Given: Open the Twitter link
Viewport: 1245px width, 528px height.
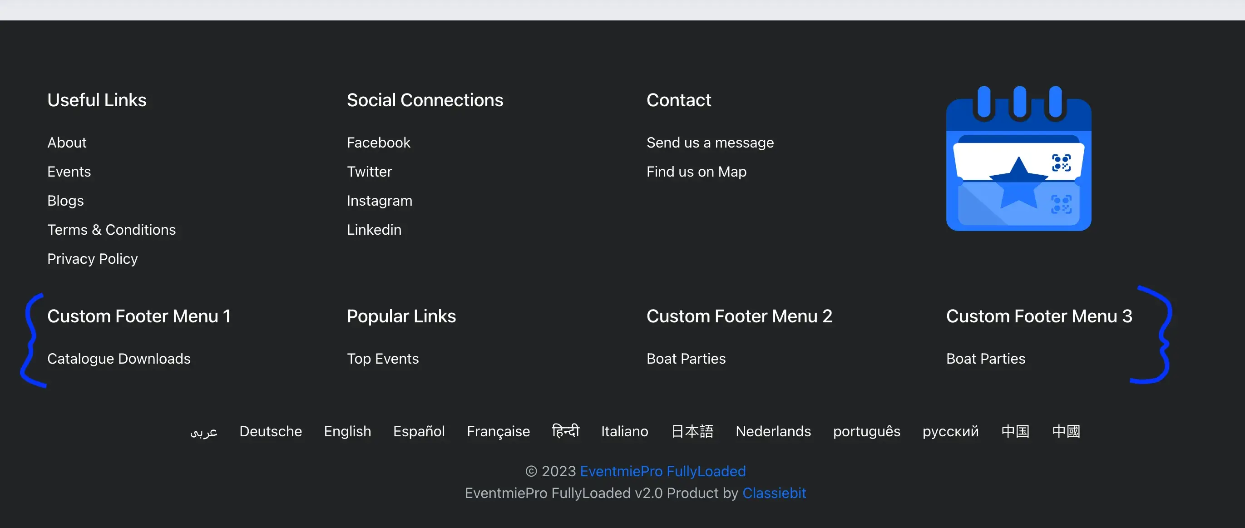Looking at the screenshot, I should (x=369, y=172).
